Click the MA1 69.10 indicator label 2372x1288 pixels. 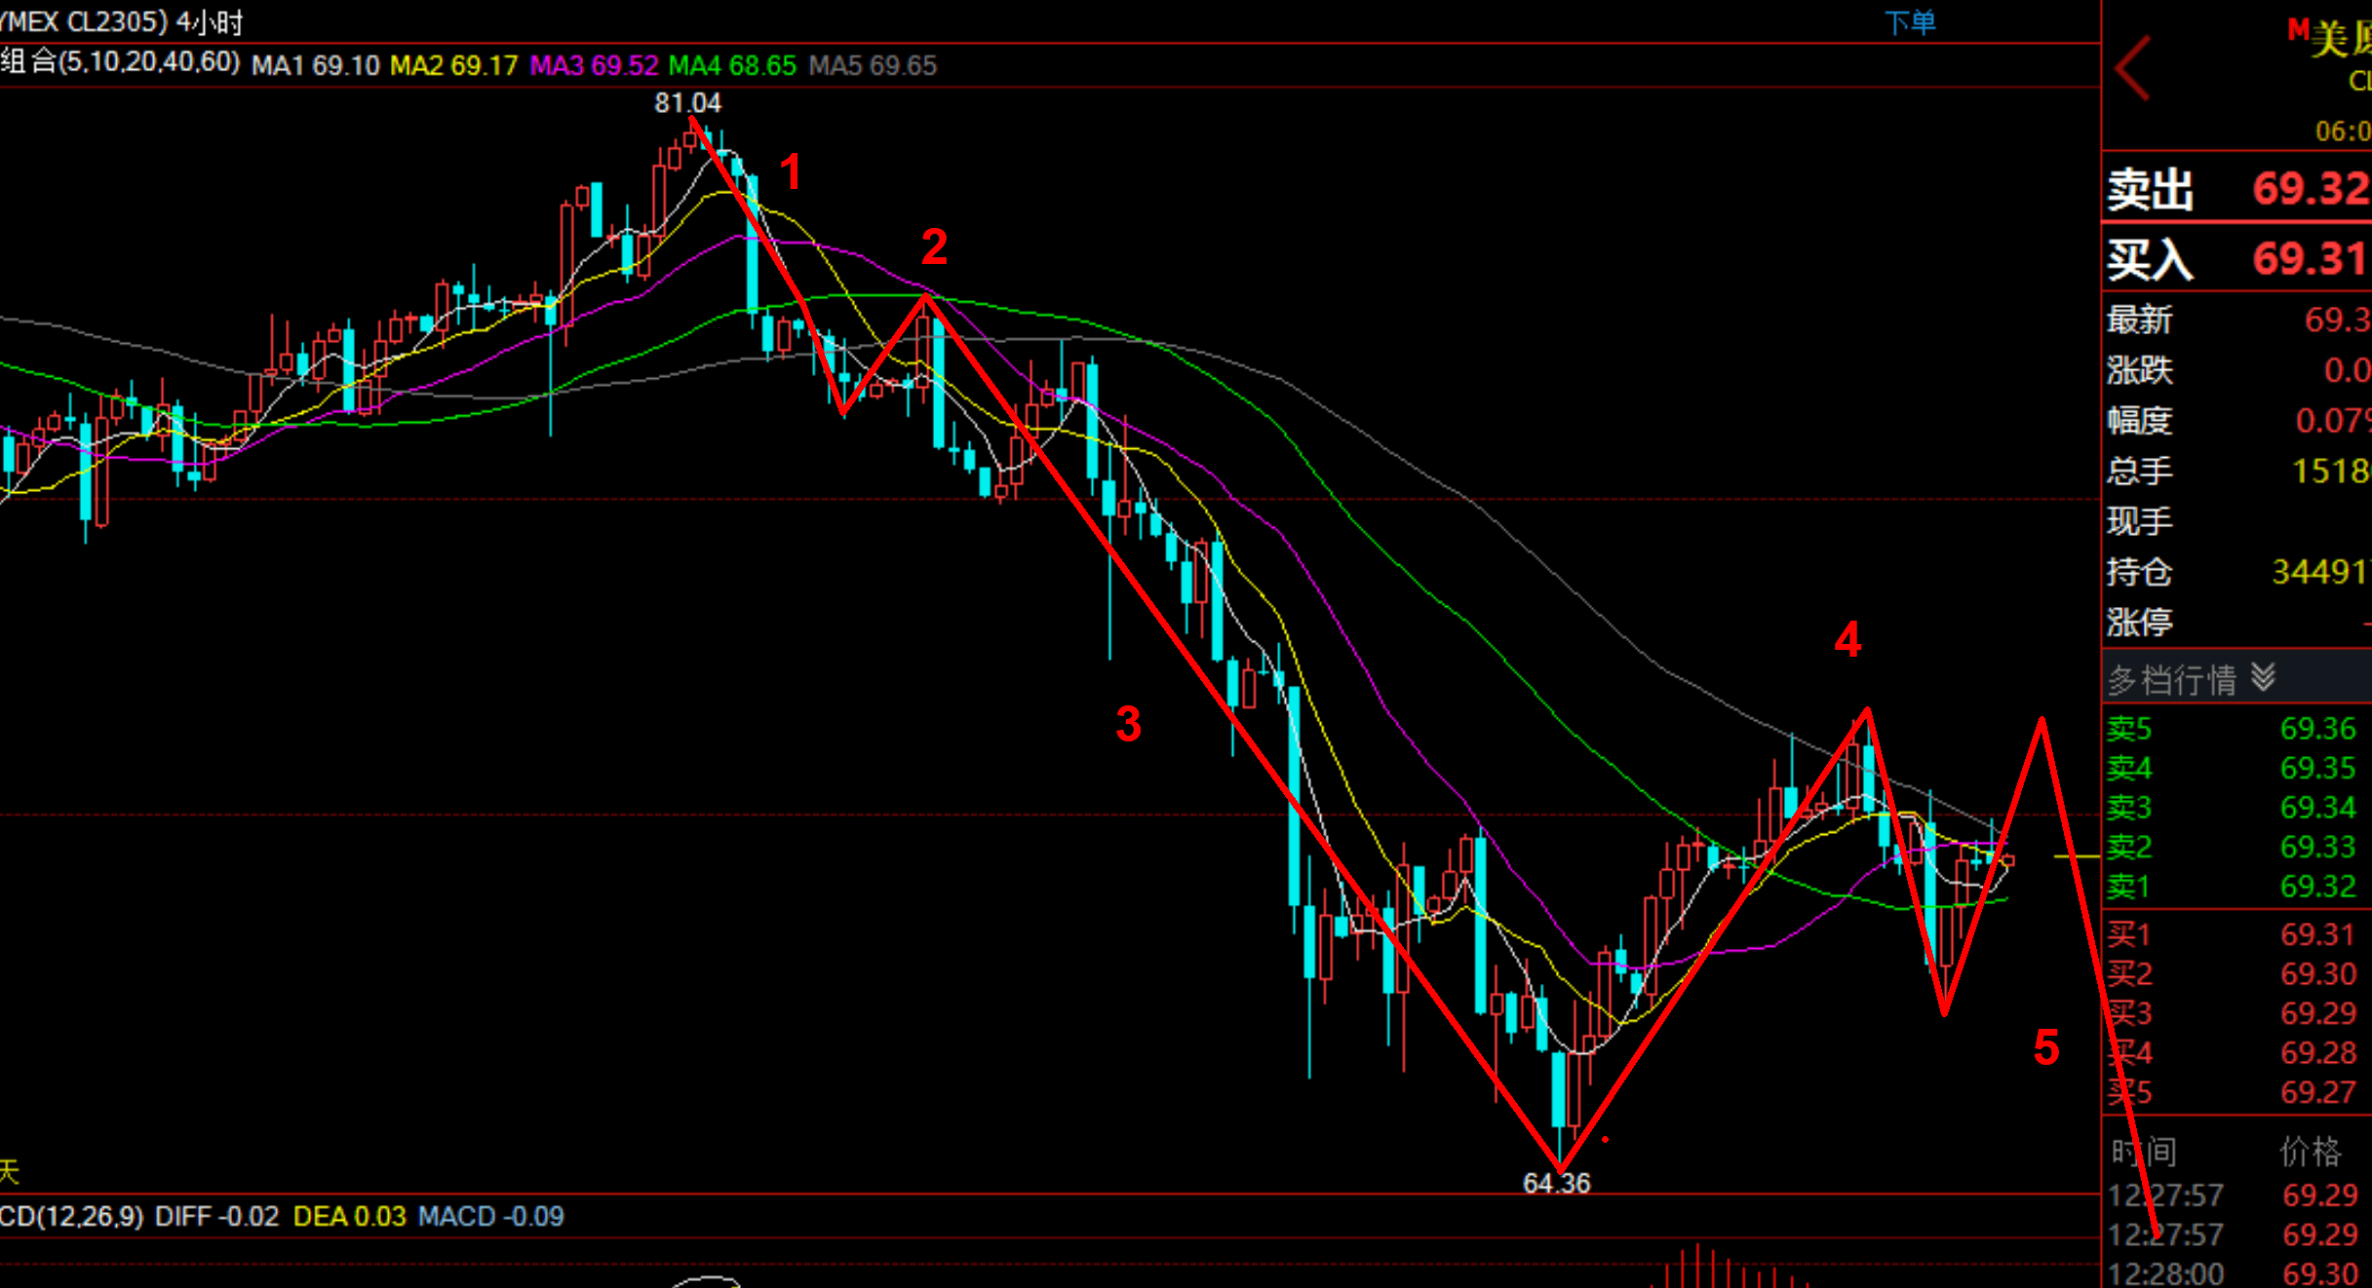(315, 65)
